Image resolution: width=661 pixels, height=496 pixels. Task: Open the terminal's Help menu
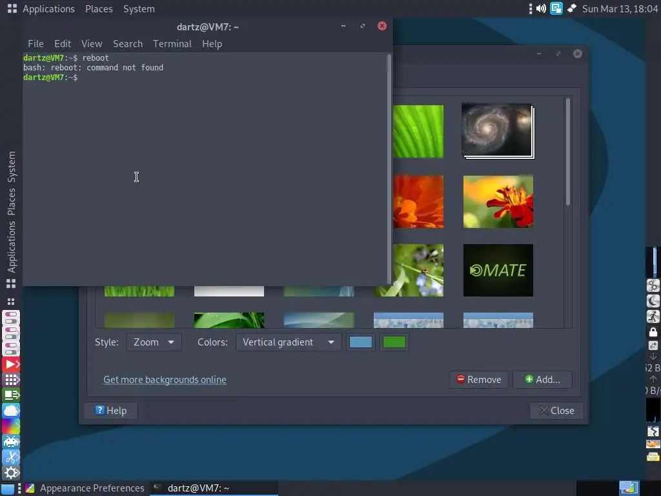click(212, 44)
